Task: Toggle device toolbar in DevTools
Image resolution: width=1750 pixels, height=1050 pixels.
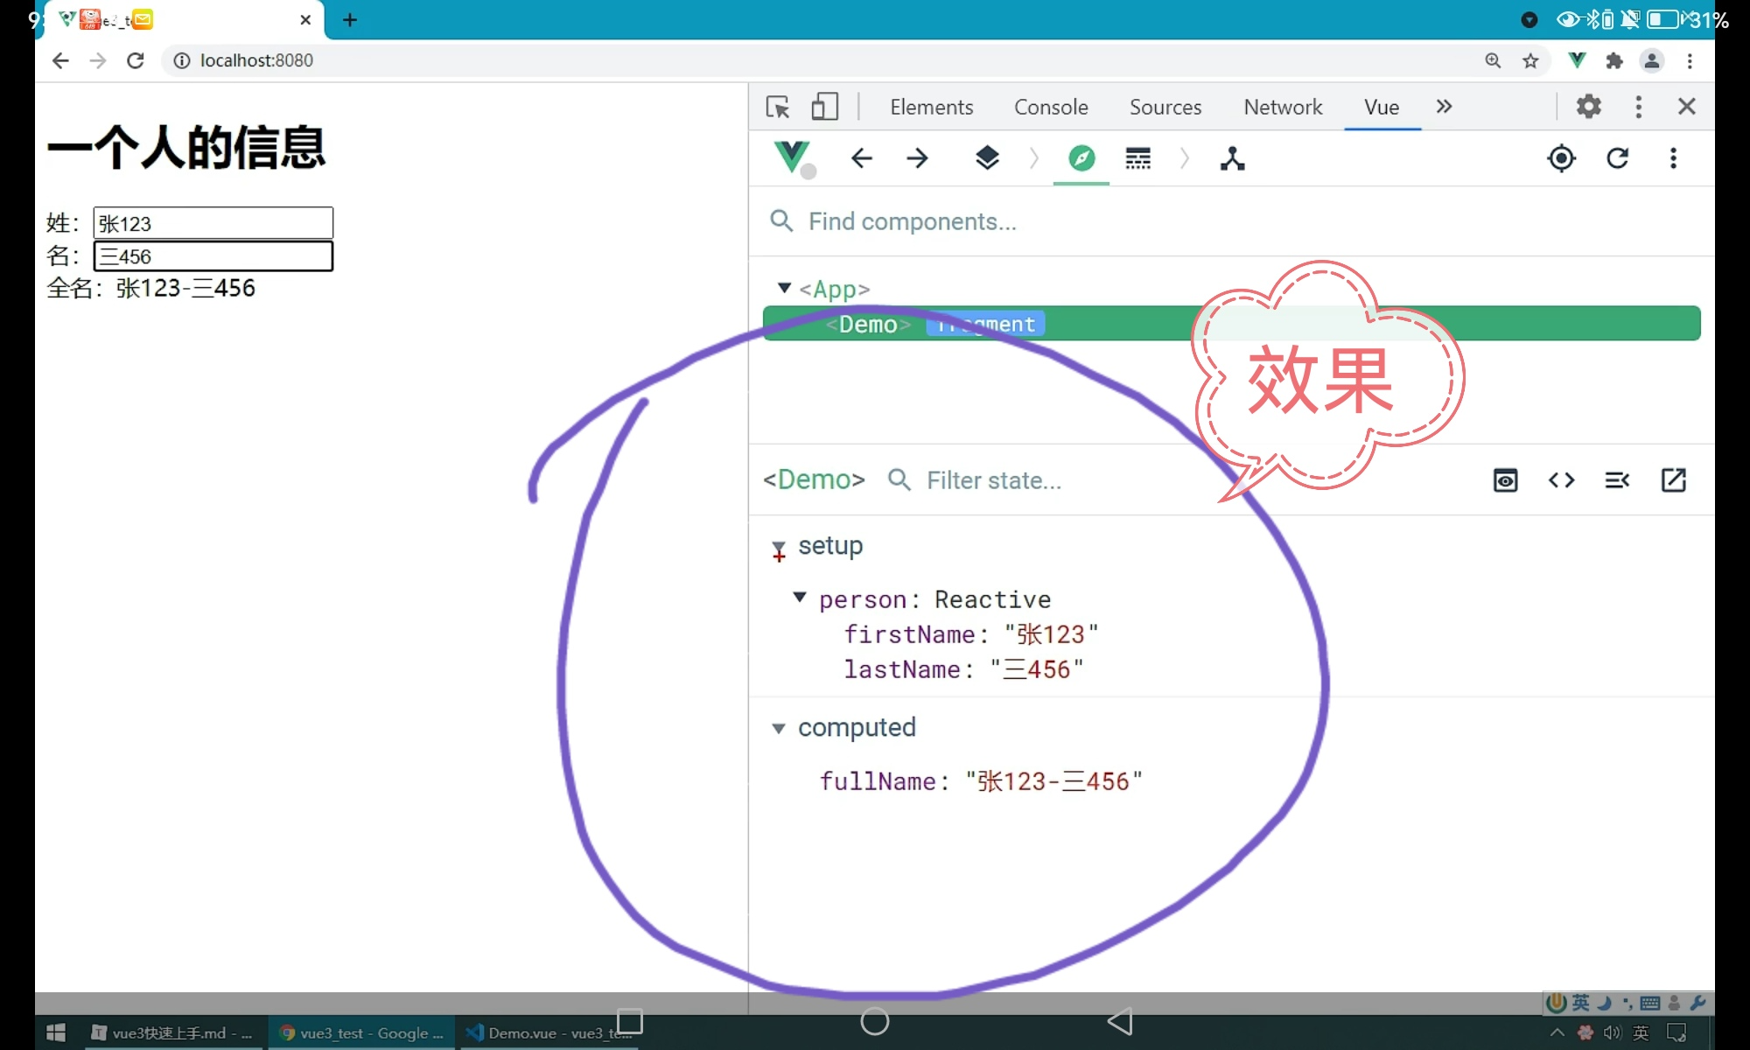Action: (824, 107)
